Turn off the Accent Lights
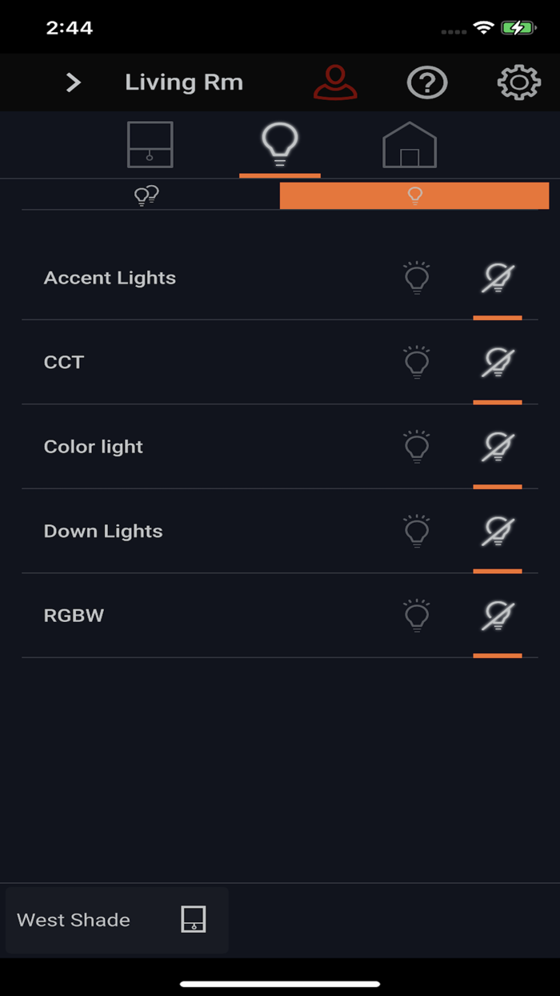 click(498, 278)
